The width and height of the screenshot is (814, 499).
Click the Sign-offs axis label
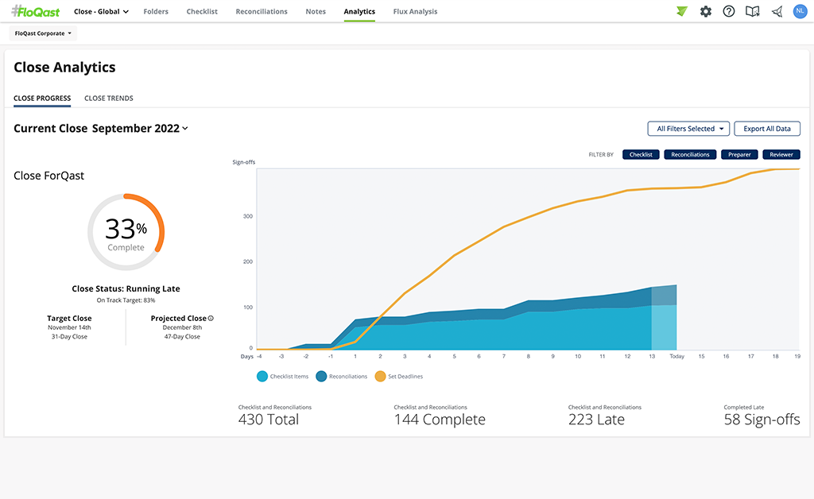tap(244, 162)
